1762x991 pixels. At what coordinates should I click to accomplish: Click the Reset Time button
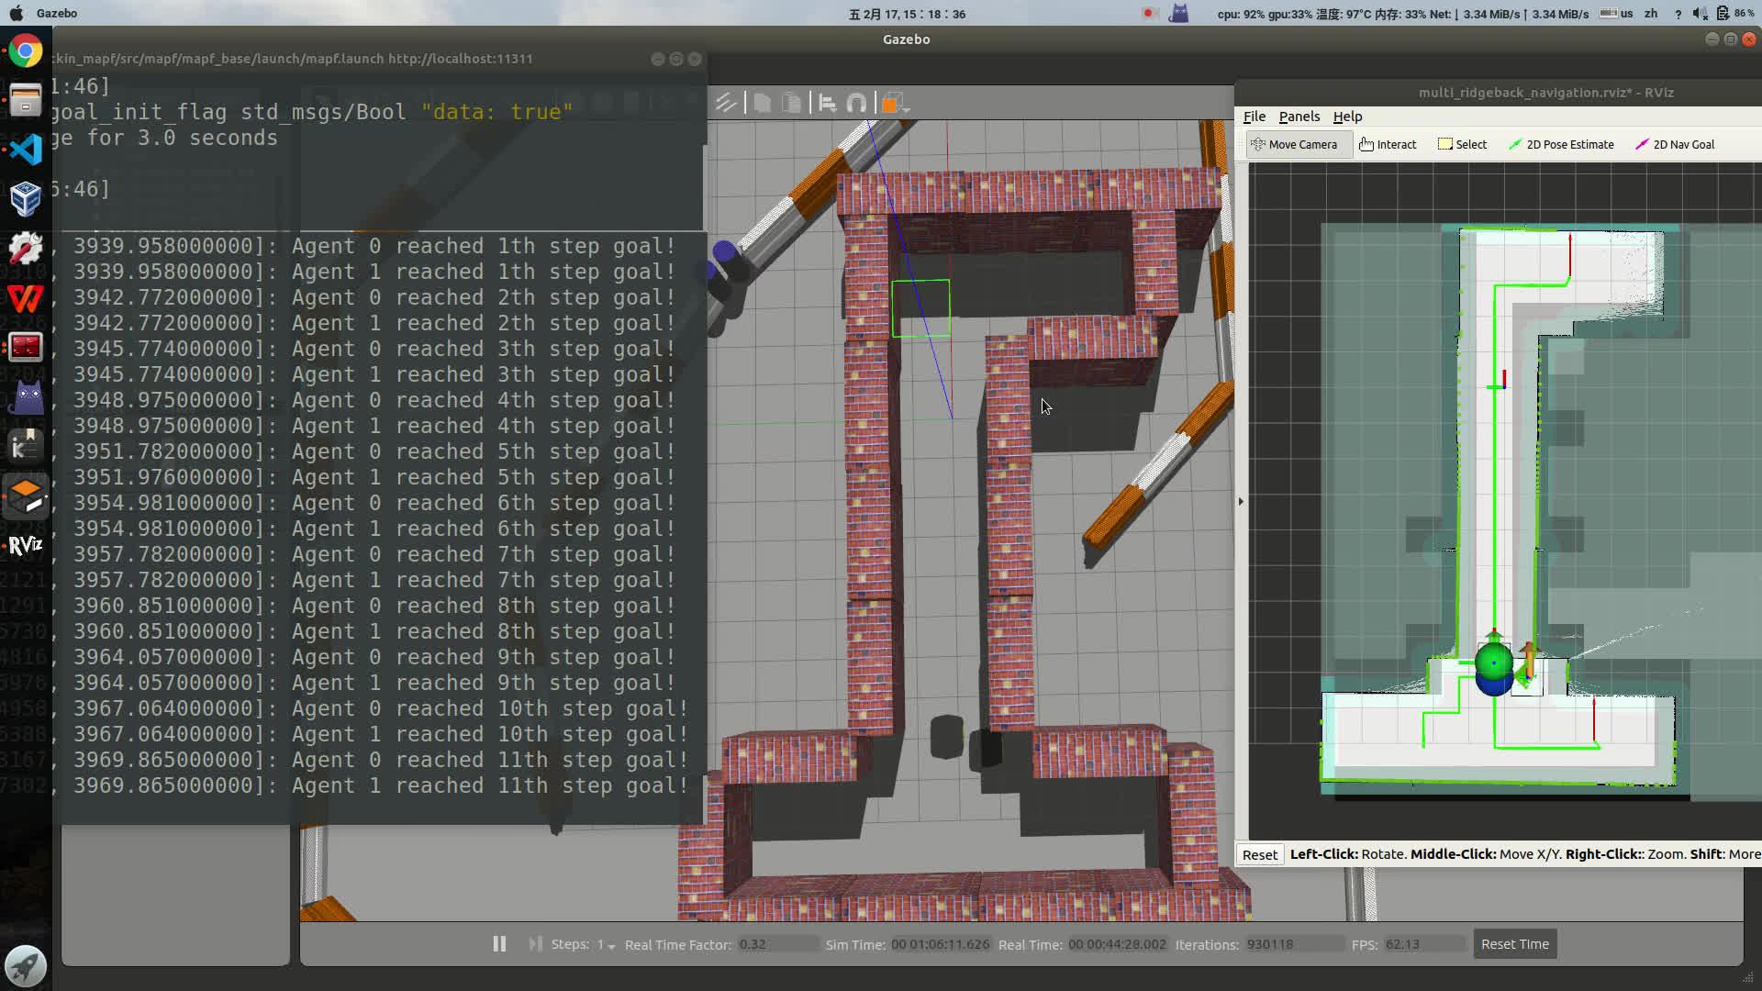coord(1514,943)
